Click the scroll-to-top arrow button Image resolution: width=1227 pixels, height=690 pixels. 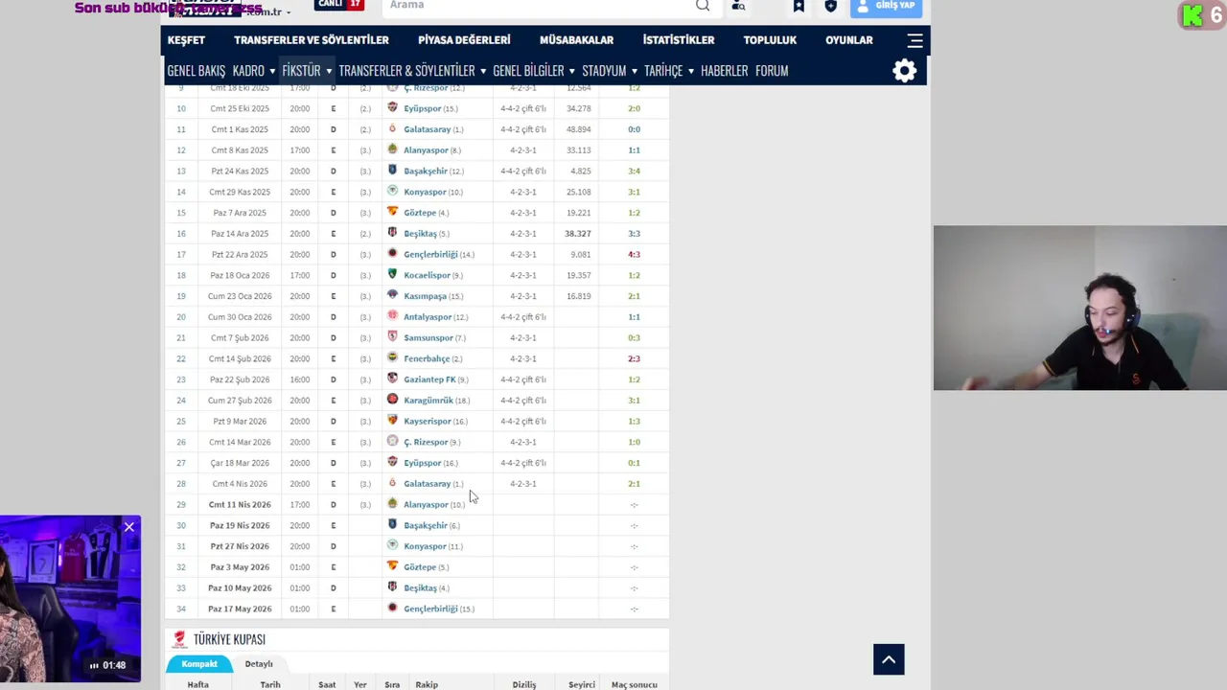click(889, 659)
